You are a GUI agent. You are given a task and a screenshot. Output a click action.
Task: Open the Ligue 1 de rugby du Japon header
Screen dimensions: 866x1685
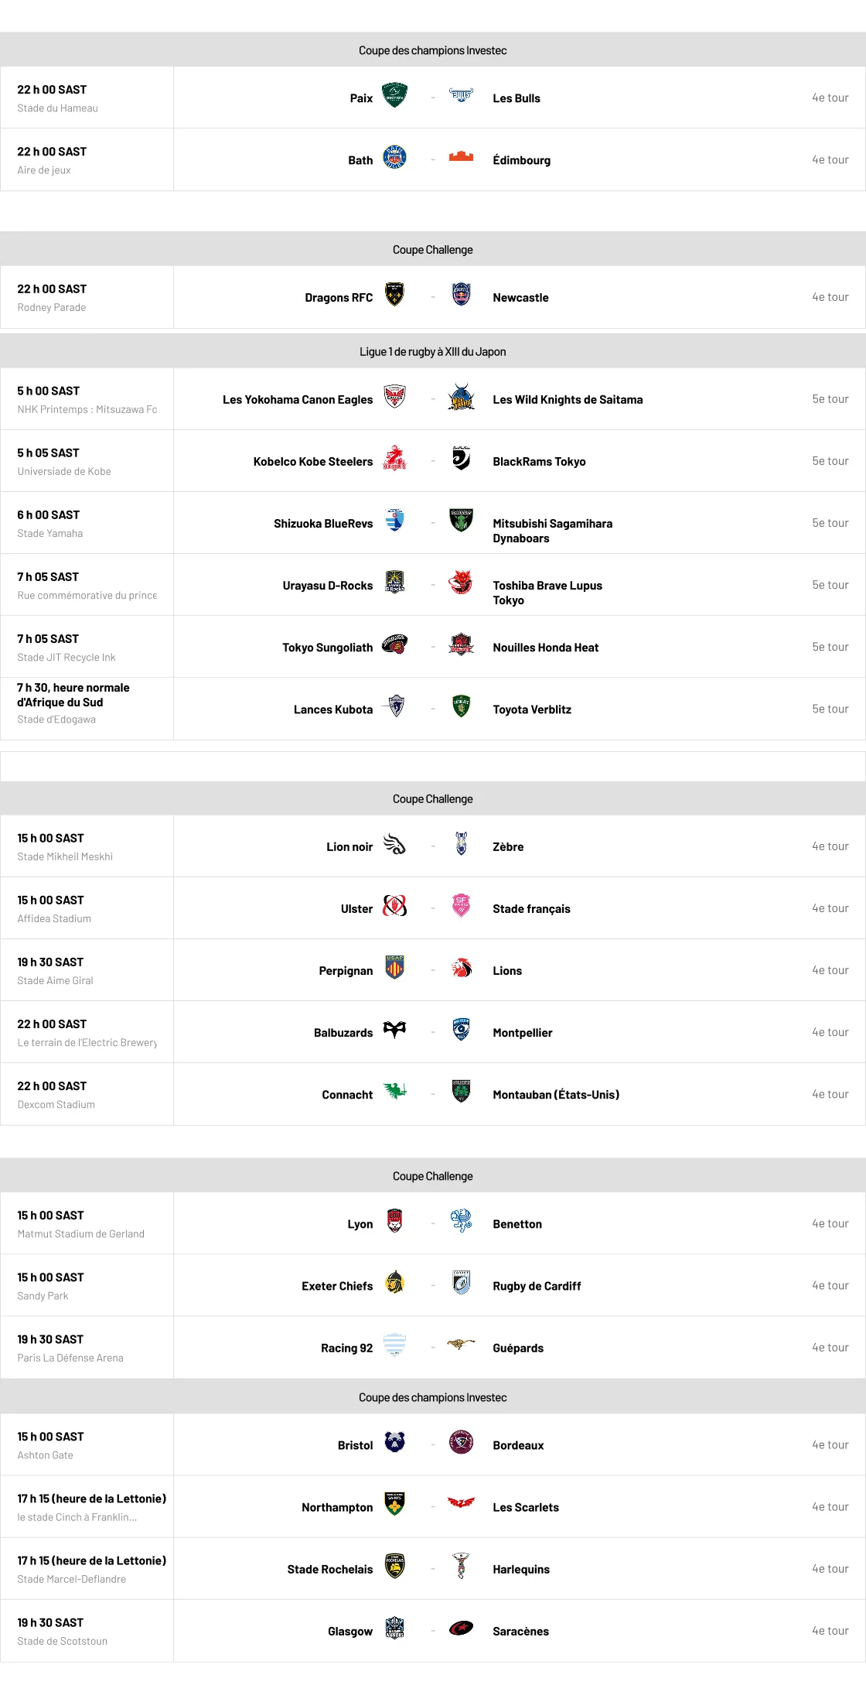pyautogui.click(x=433, y=351)
